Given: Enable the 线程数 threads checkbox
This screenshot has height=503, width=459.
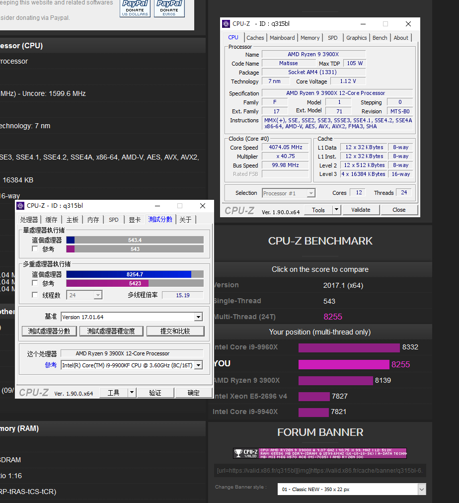Looking at the screenshot, I should click(35, 295).
